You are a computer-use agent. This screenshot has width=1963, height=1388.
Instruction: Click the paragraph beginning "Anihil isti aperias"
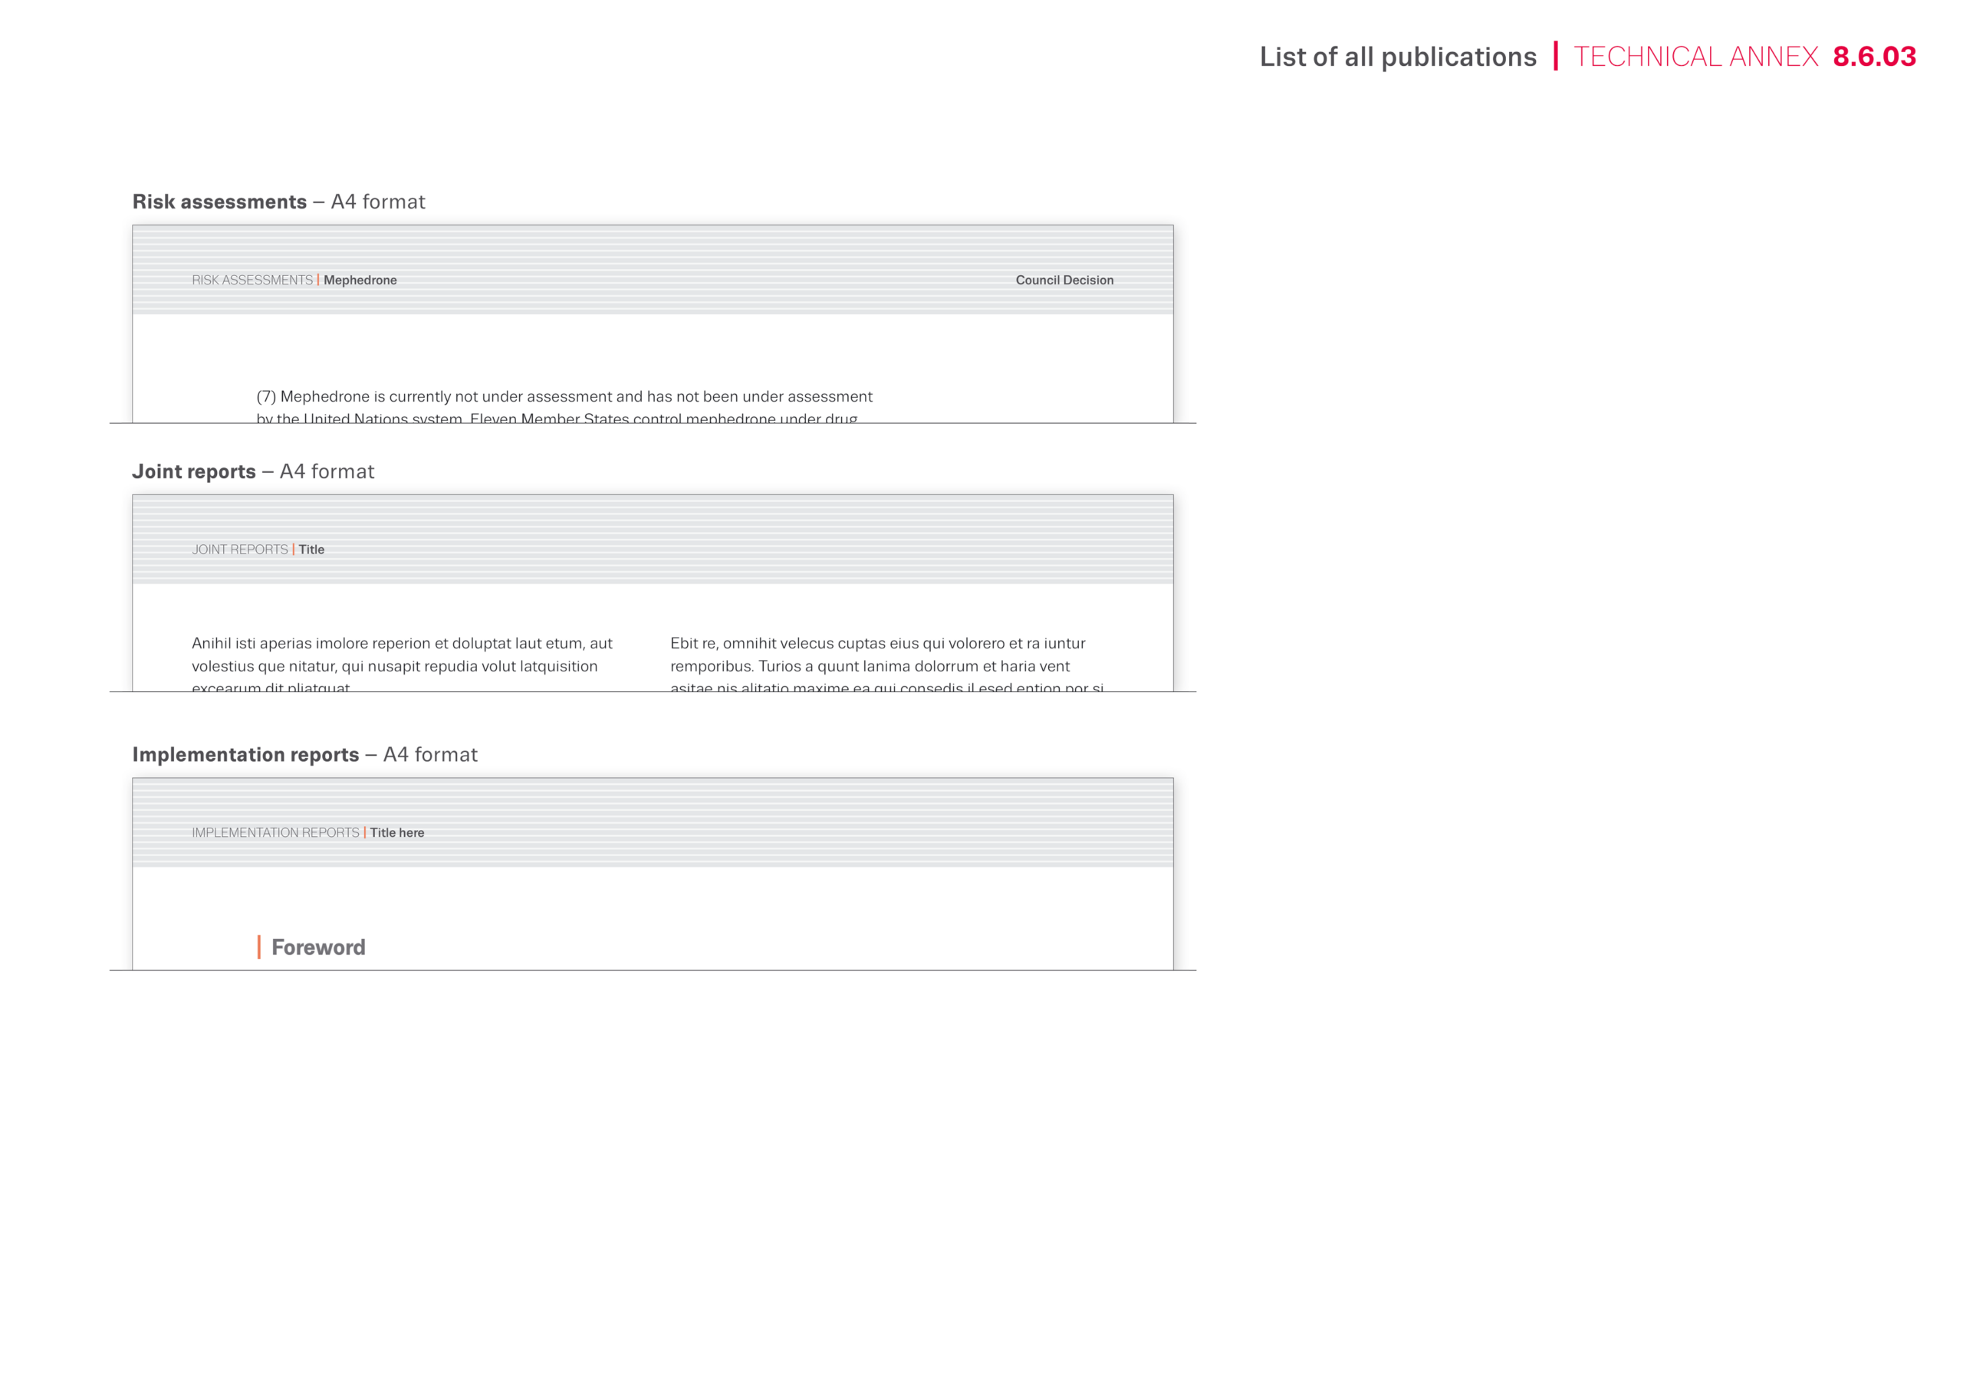pos(402,655)
